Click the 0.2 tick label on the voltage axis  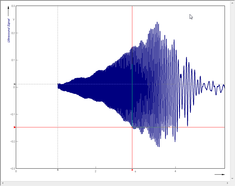[x=13, y=33]
